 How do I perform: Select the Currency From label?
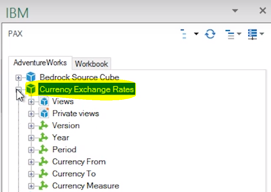[79, 162]
